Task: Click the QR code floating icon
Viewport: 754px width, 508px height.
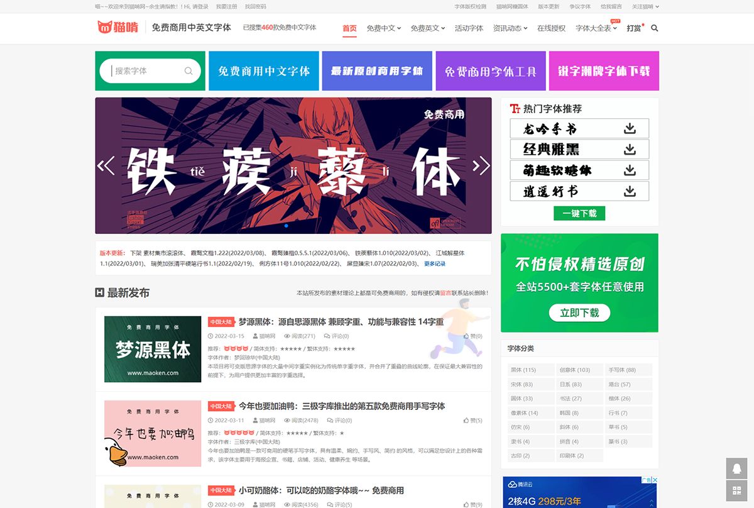Action: [736, 490]
